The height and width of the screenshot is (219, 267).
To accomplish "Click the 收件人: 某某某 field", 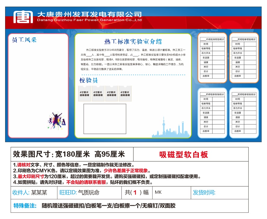I will coord(34,192).
